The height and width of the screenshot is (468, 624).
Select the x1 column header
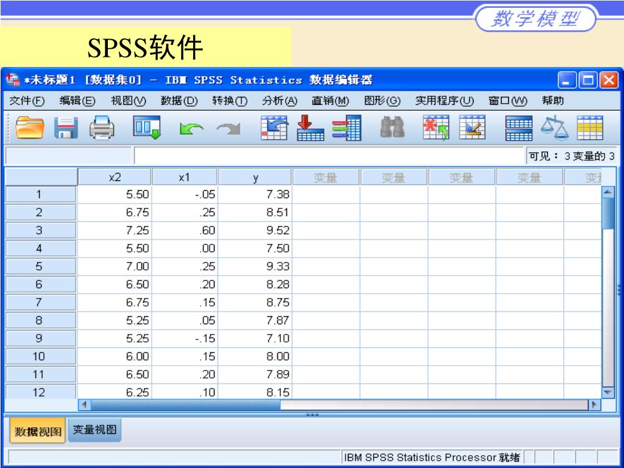pos(185,177)
